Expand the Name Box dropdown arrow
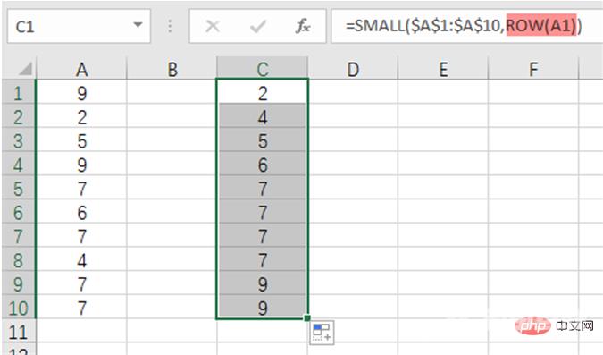The image size is (603, 355). (x=138, y=25)
